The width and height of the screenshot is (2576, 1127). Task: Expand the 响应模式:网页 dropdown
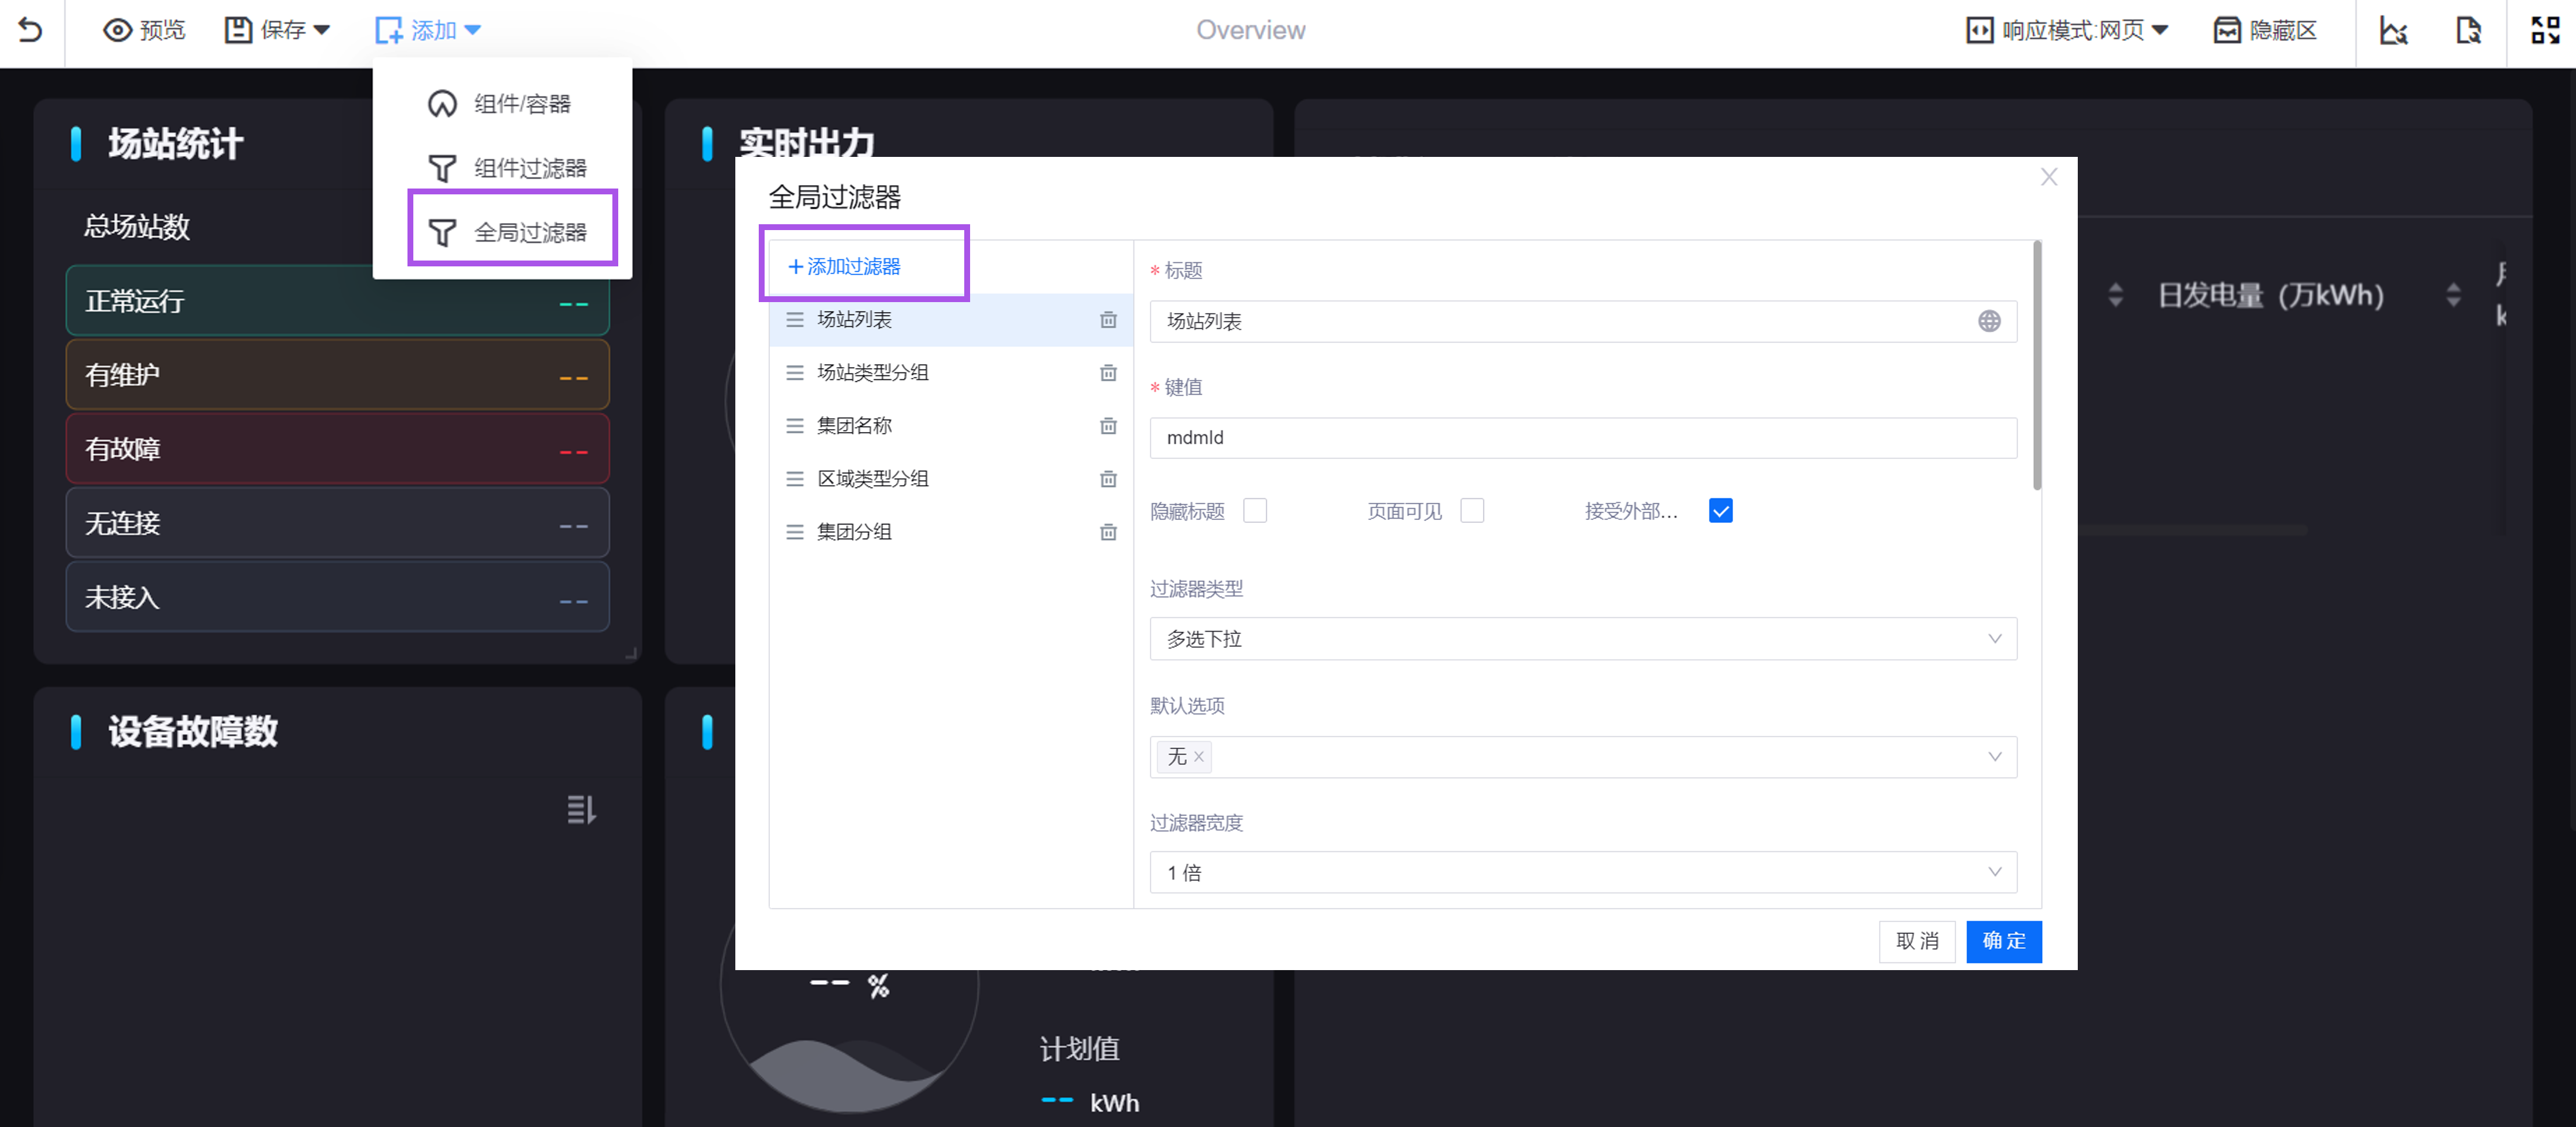[2064, 30]
